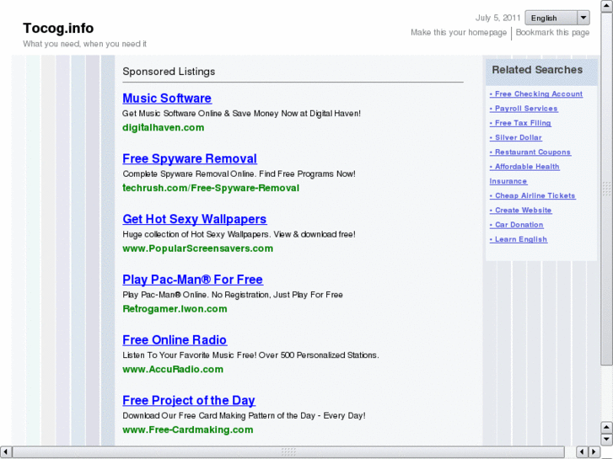Select Free Tax Filing related search
The width and height of the screenshot is (613, 459).
pos(520,123)
